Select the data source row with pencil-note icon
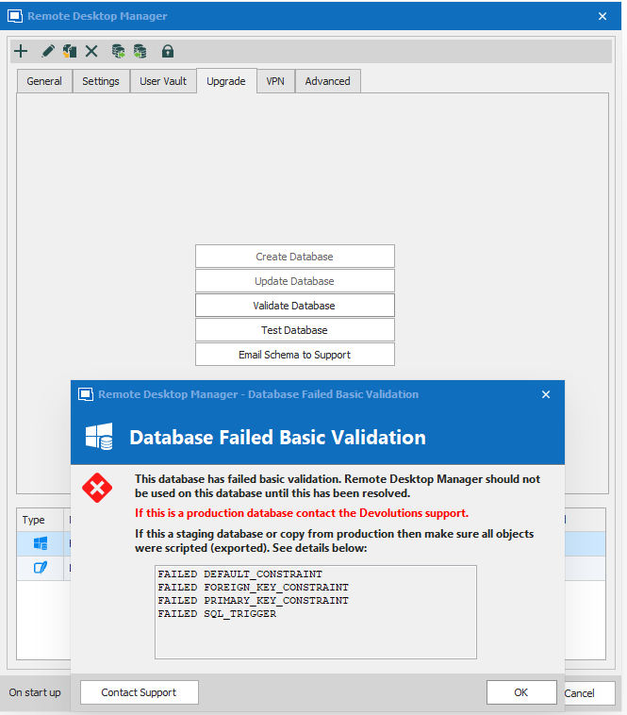Screen dimensions: 627x715 click(41, 568)
